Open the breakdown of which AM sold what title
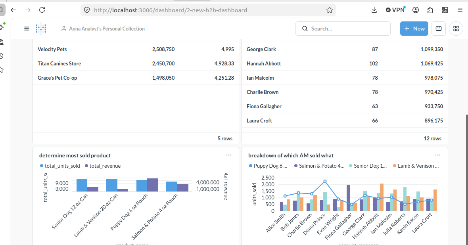This screenshot has height=245, width=468. pyautogui.click(x=291, y=155)
